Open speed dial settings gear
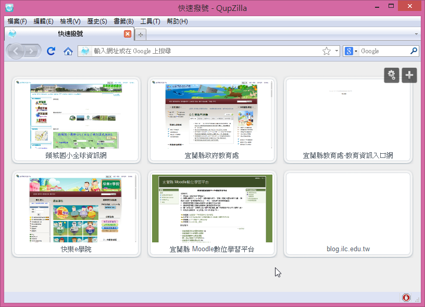The height and width of the screenshot is (307, 425). [x=391, y=75]
